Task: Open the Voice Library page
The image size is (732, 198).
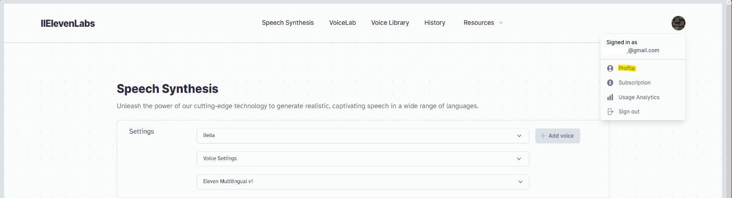Action: tap(390, 23)
